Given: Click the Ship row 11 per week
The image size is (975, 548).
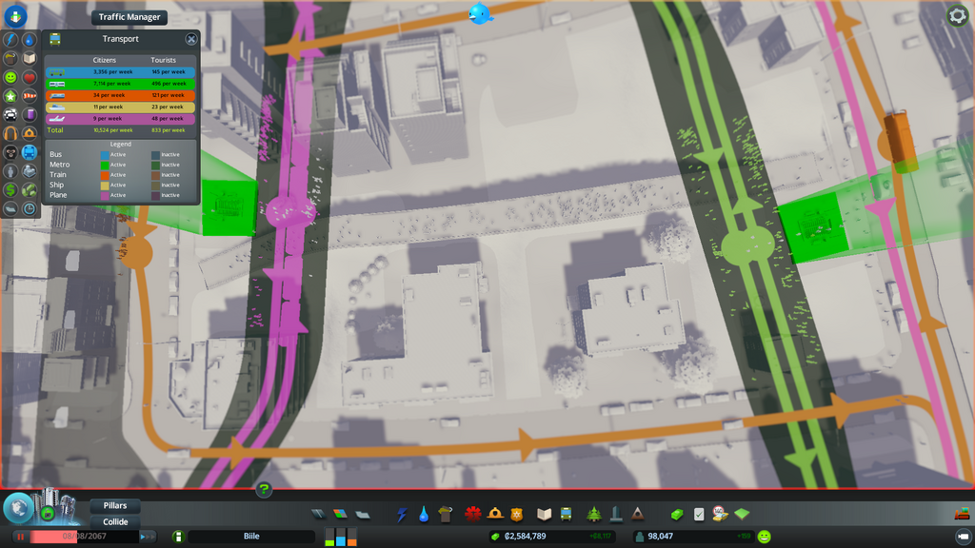Looking at the screenshot, I should point(120,107).
